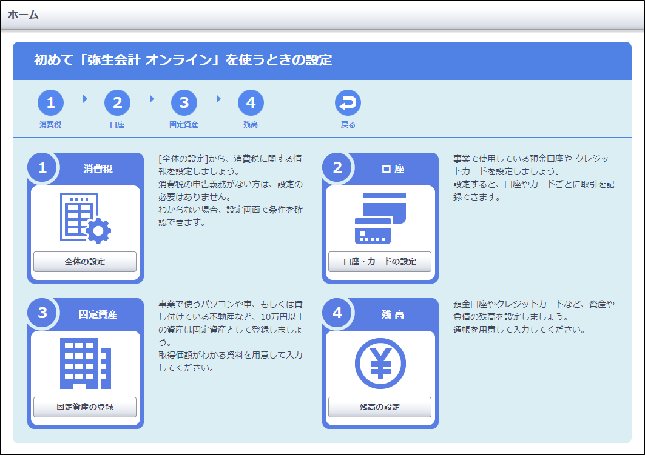Click step 1 消費税 circle in navigation

click(50, 102)
